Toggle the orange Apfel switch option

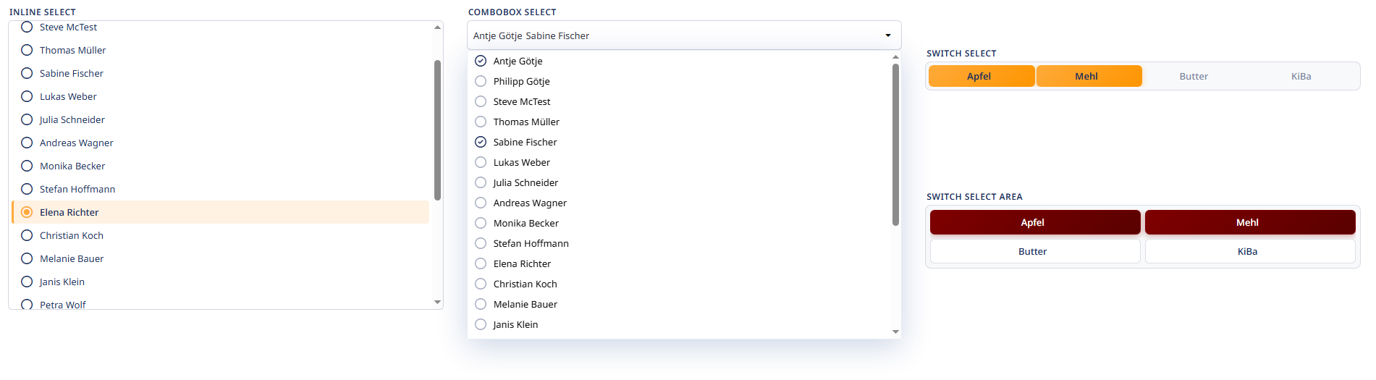click(981, 76)
